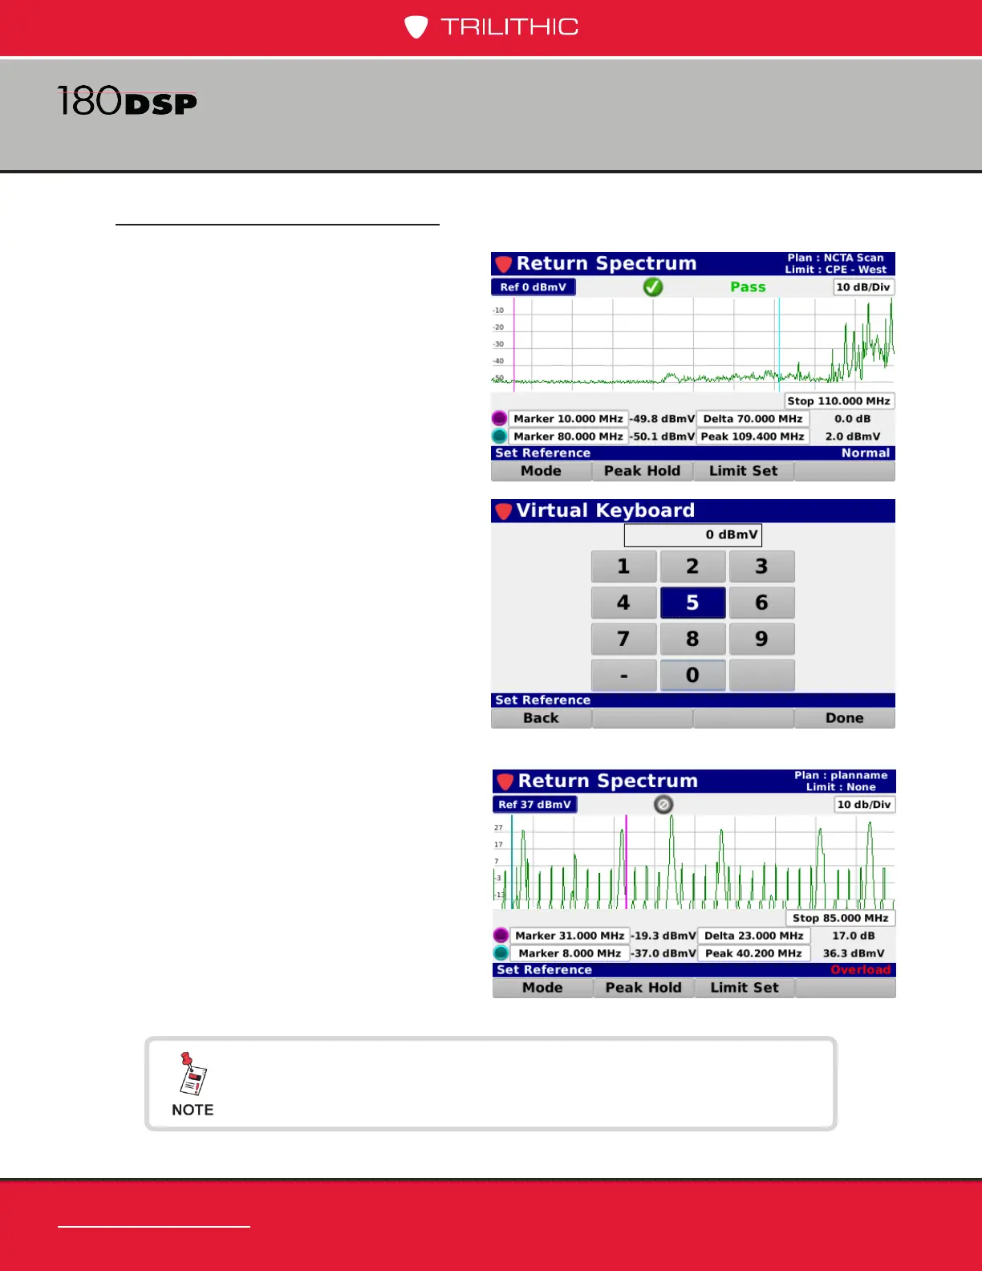Click the red Overload status text

[860, 969]
